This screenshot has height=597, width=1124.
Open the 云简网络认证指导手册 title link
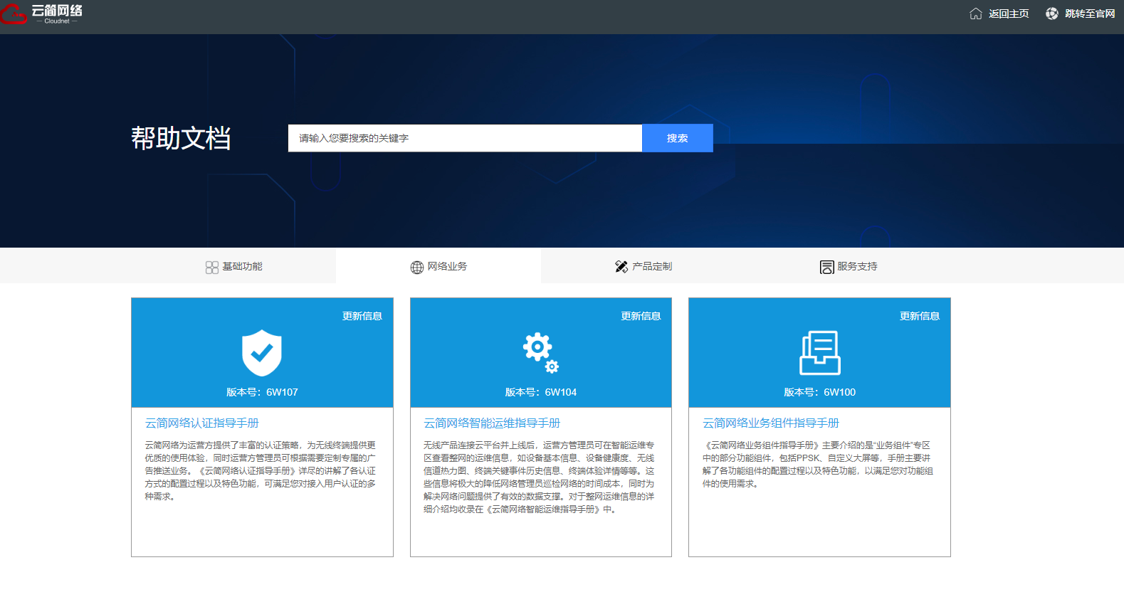202,423
